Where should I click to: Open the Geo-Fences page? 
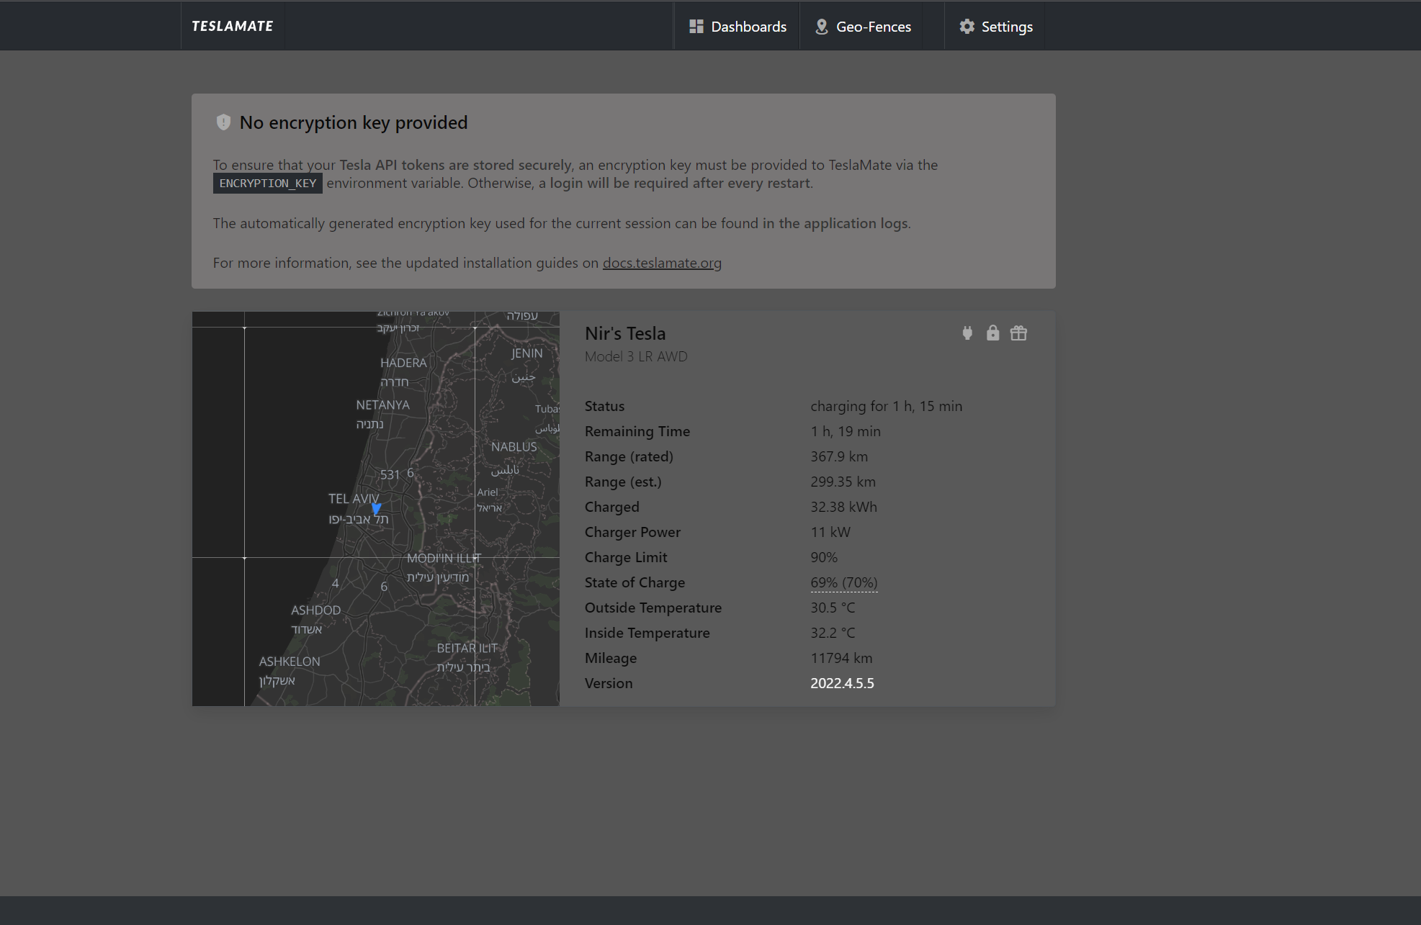[863, 27]
